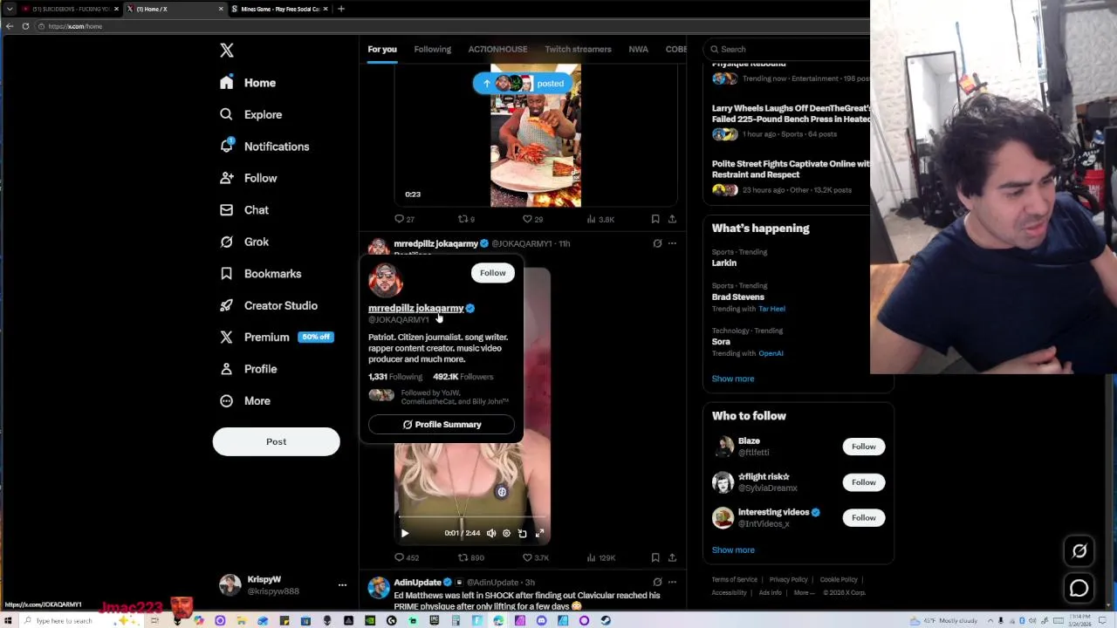Image resolution: width=1117 pixels, height=628 pixels.
Task: Reply to post with 27 replies
Action: 404,219
